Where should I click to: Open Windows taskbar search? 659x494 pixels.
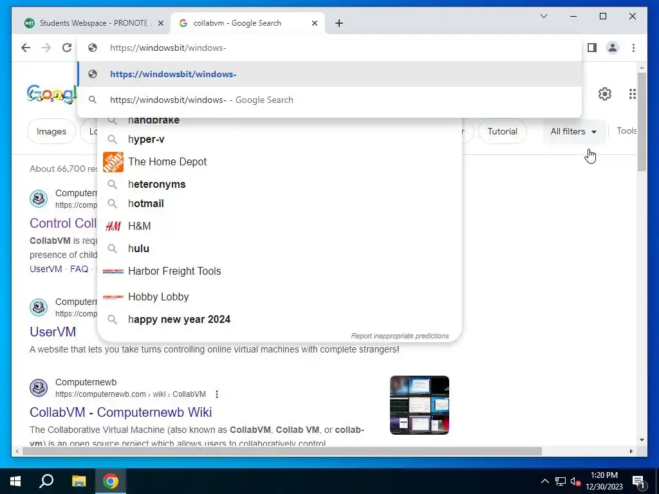pyautogui.click(x=46, y=481)
